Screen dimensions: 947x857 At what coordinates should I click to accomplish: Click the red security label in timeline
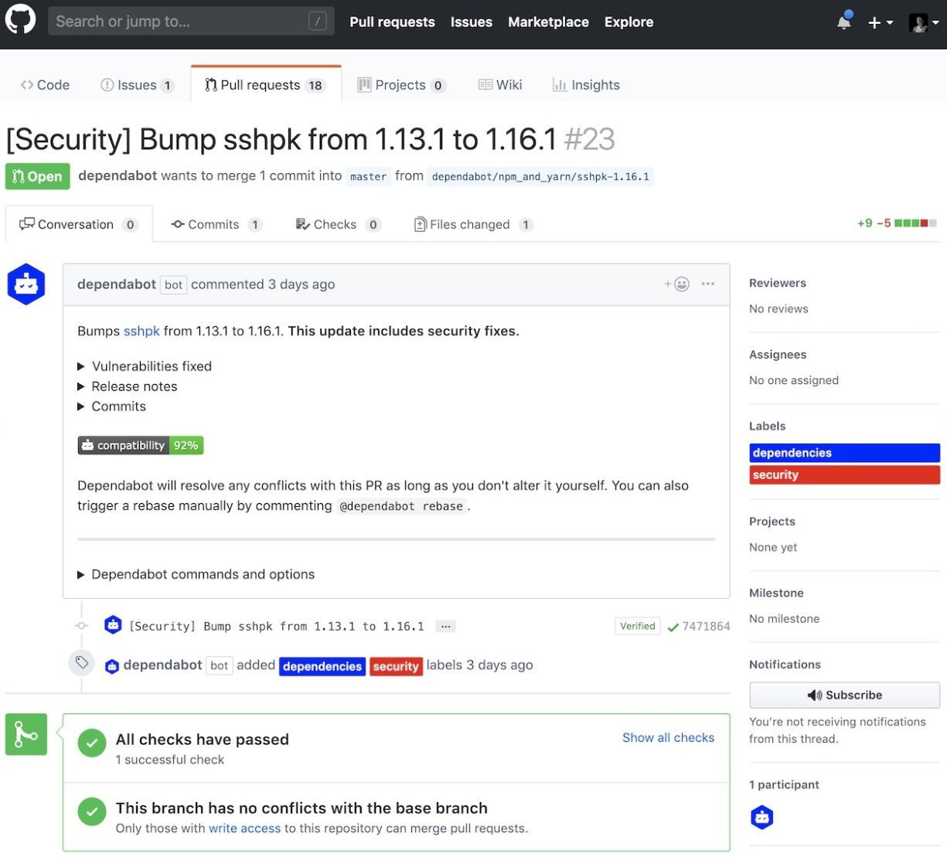396,666
